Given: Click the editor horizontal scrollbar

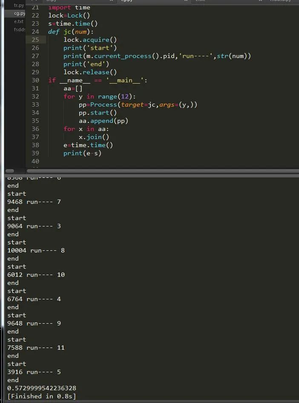Looking at the screenshot, I should pos(163,171).
